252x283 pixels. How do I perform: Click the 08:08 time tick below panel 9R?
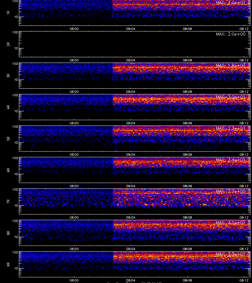coord(187,280)
